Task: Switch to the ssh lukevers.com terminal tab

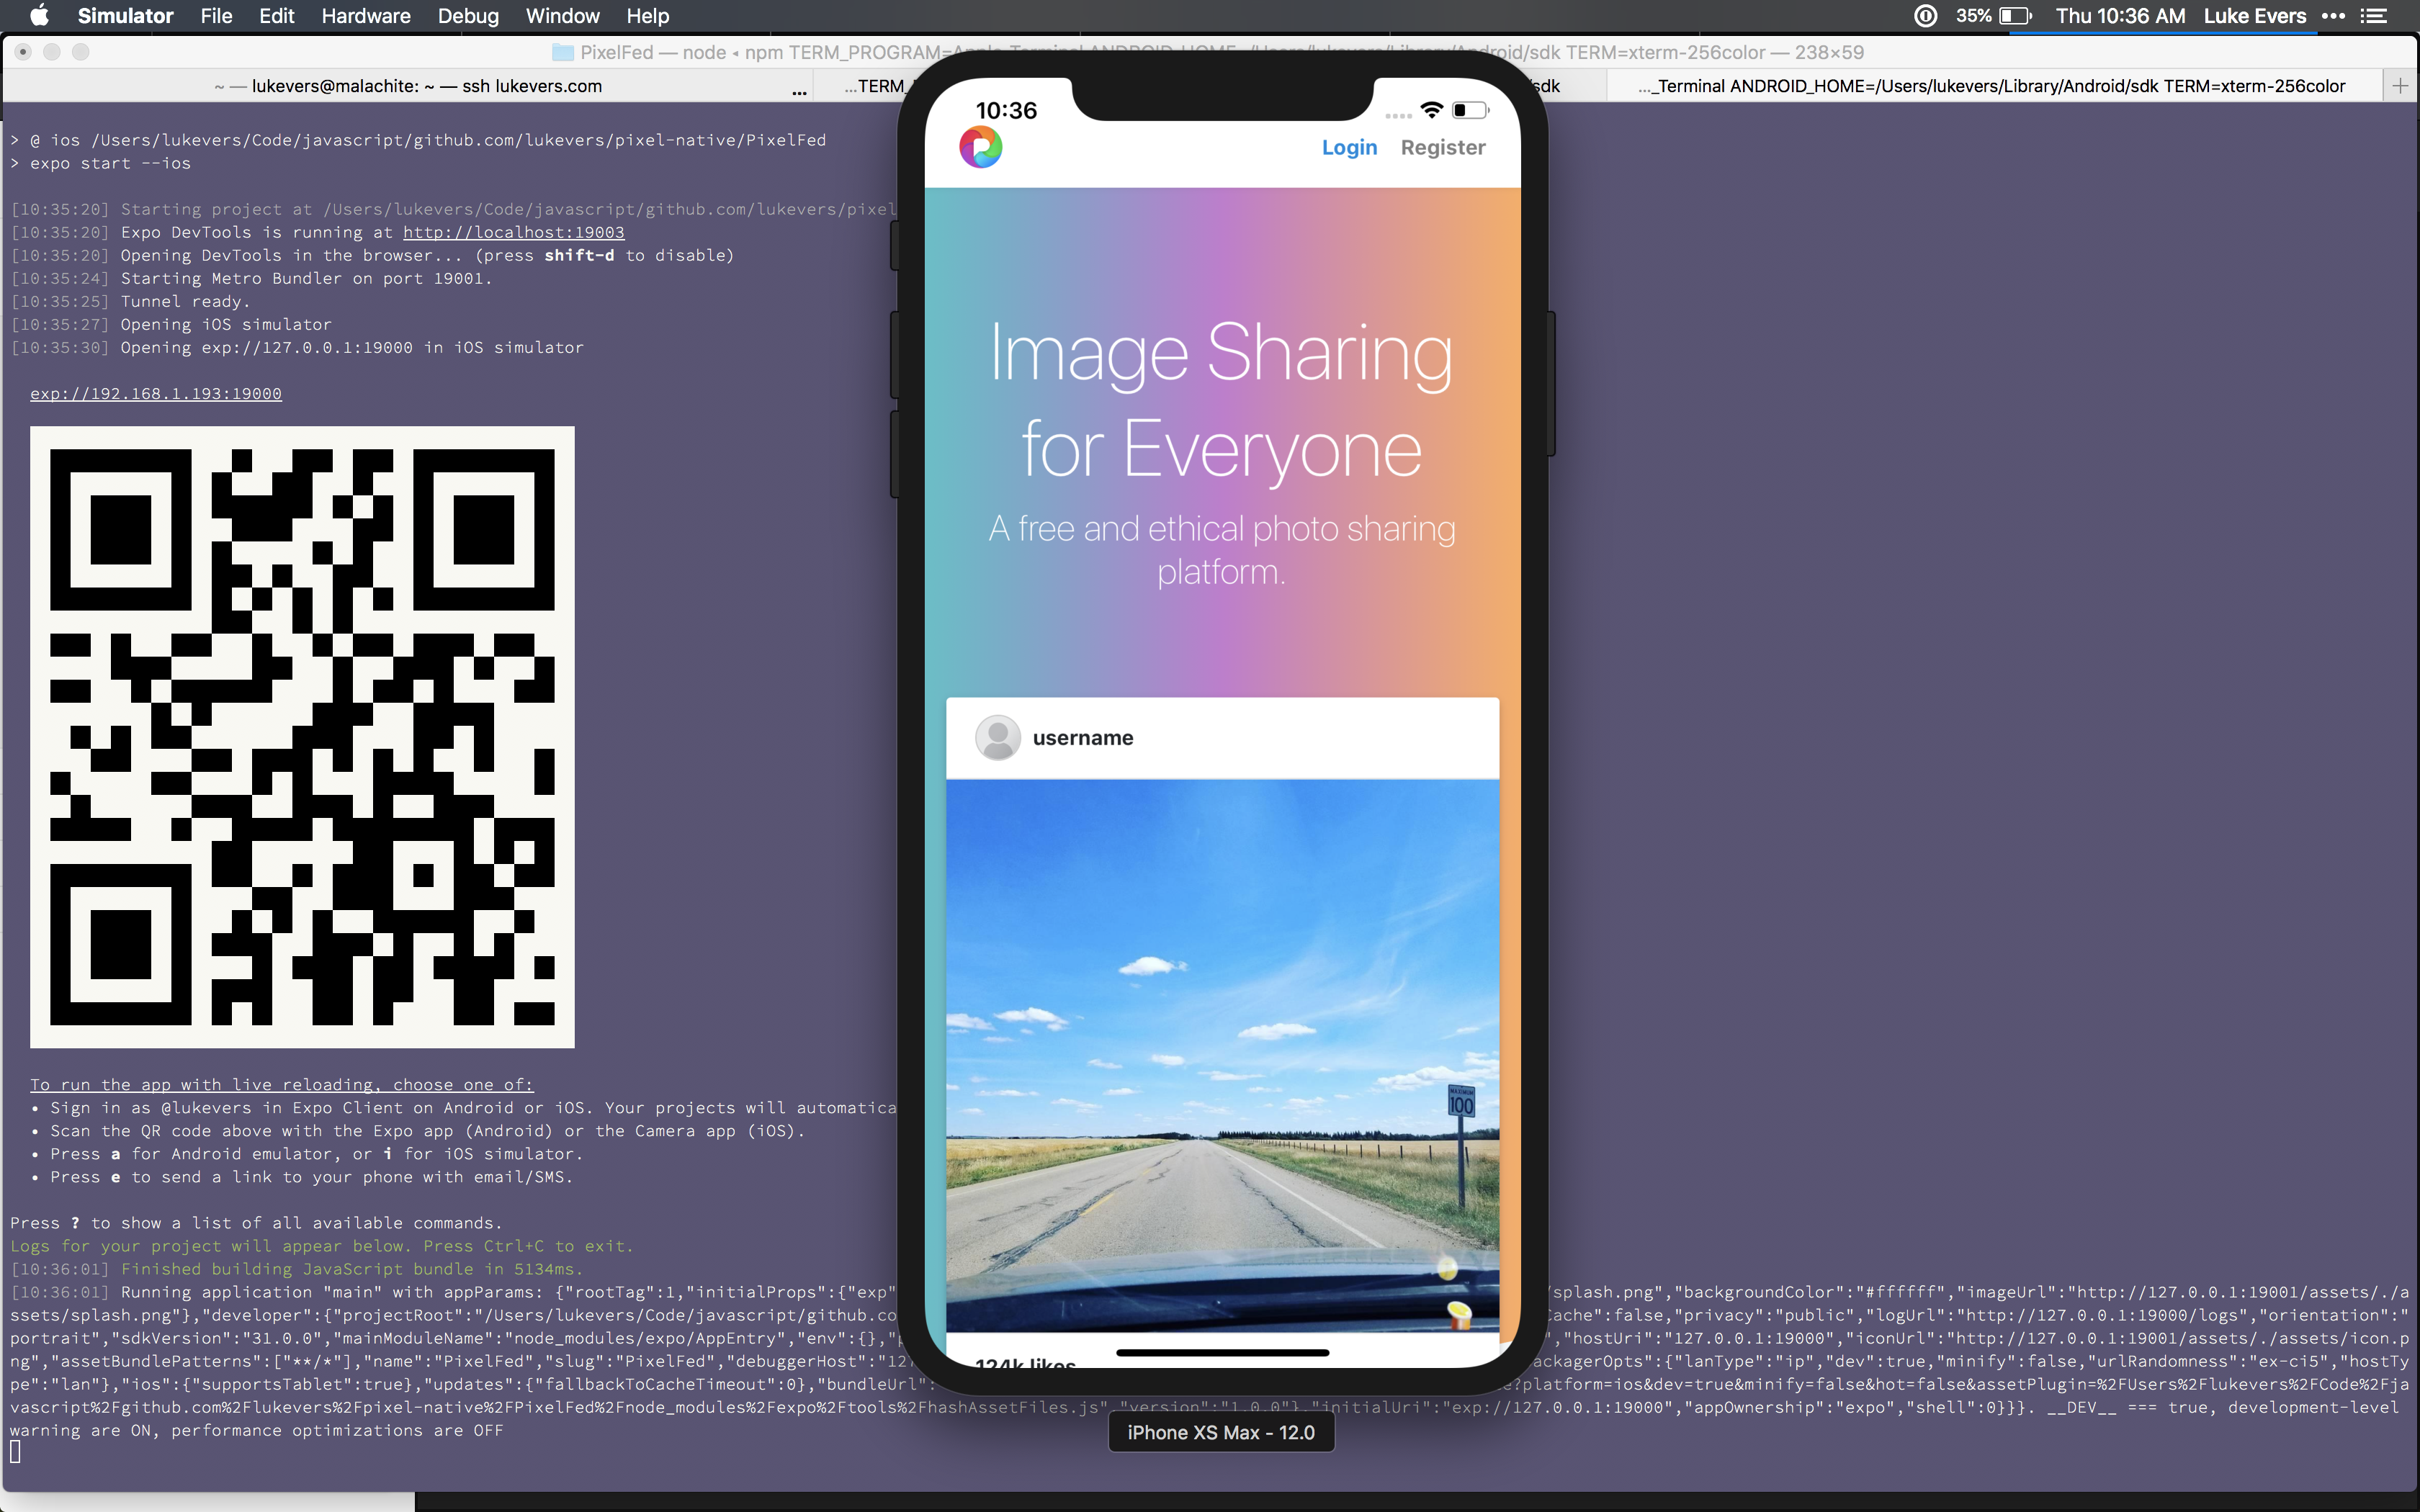Action: point(408,86)
